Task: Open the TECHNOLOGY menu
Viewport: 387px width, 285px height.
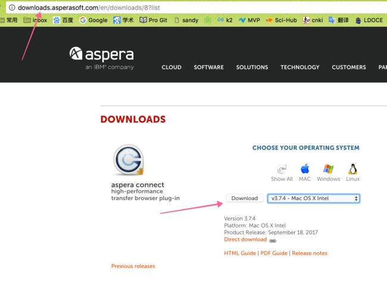Action: [x=300, y=67]
